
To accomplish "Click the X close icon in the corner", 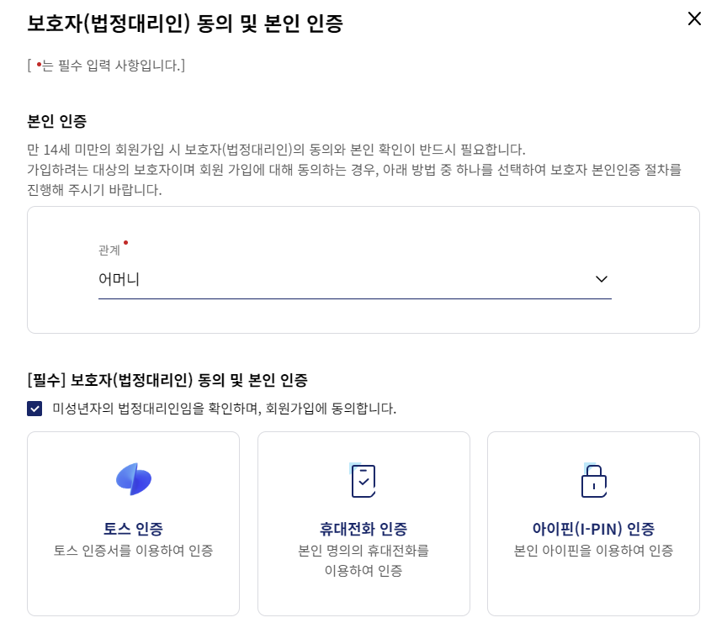I will [x=694, y=18].
